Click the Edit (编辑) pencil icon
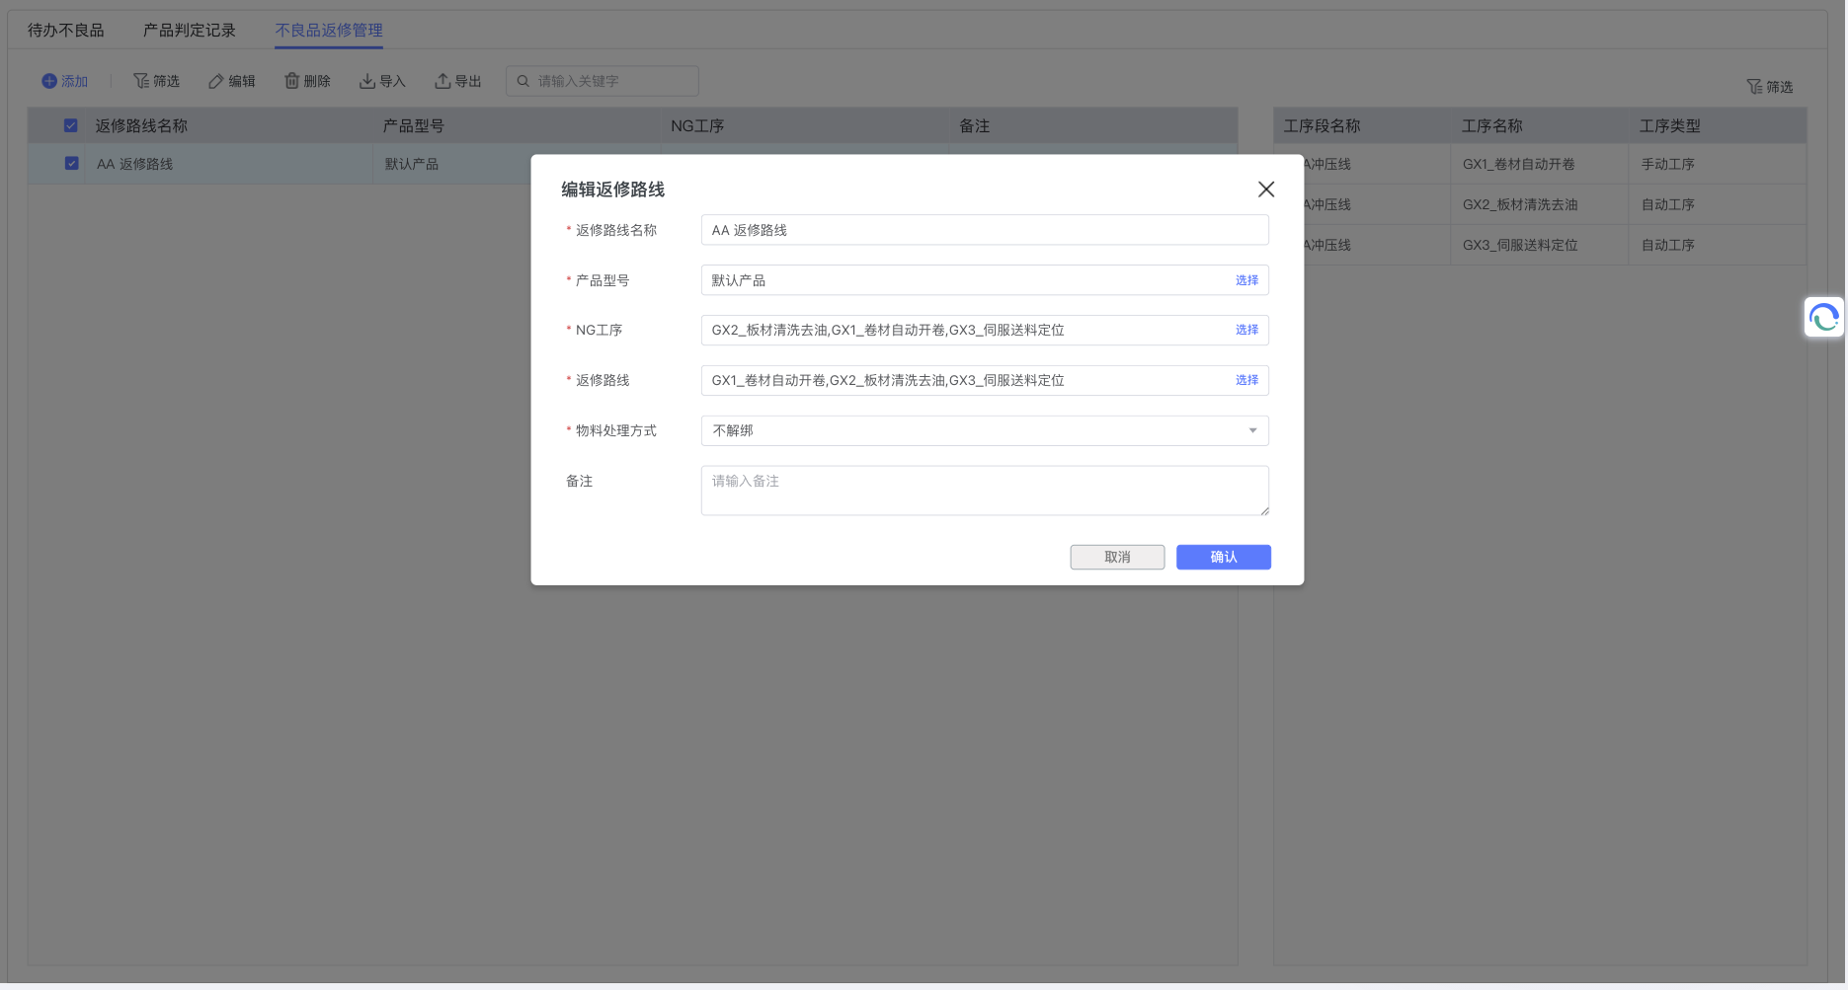The height and width of the screenshot is (990, 1848). (x=215, y=81)
